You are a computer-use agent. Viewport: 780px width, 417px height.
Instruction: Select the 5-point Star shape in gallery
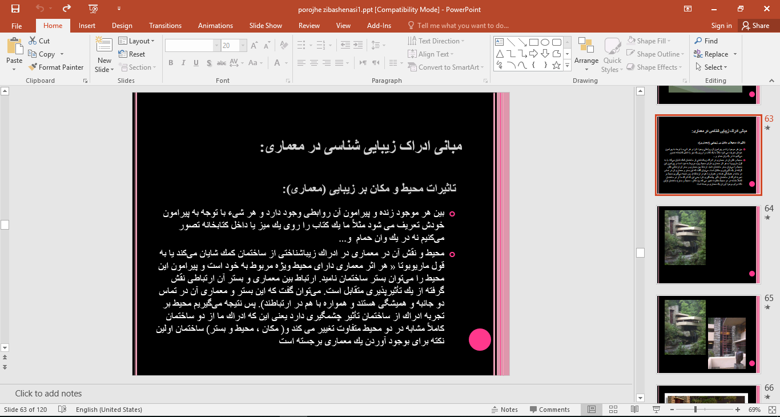(x=556, y=65)
